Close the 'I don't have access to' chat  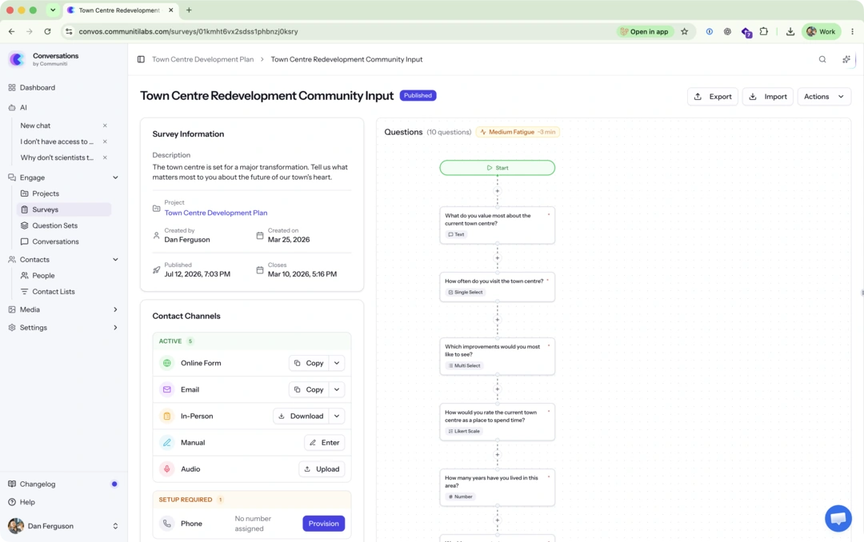click(105, 141)
